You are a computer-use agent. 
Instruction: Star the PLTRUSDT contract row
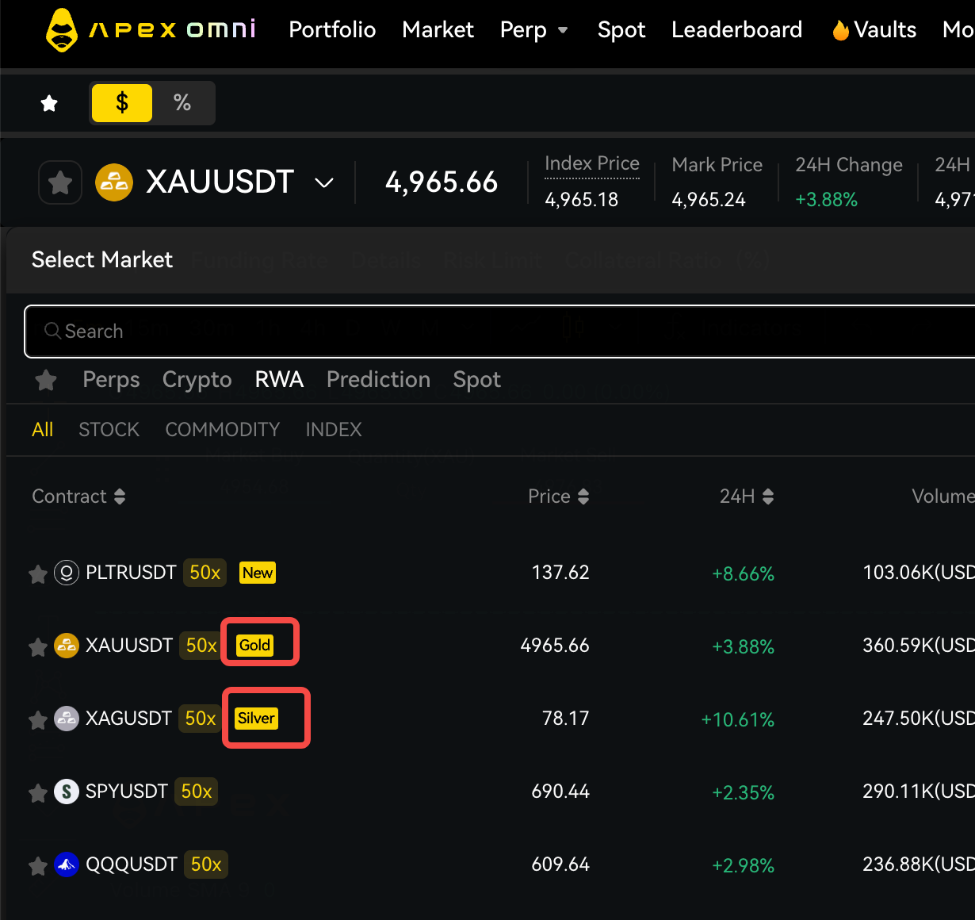(37, 573)
